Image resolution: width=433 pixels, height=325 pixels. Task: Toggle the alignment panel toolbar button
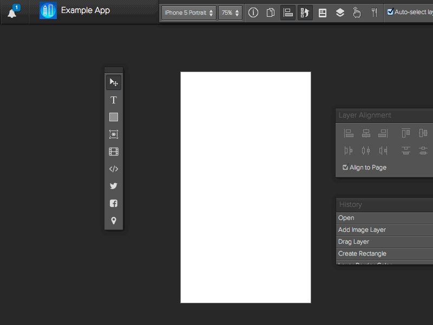[x=288, y=13]
